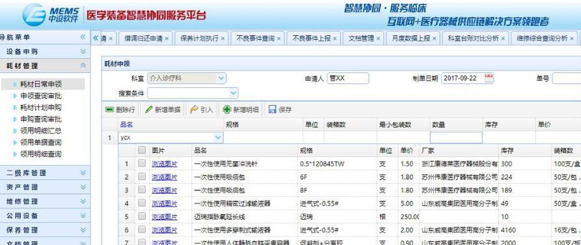This screenshot has height=245, width=581.
Task: Click the MEMS 中设软件 logo
Action: pos(51,15)
